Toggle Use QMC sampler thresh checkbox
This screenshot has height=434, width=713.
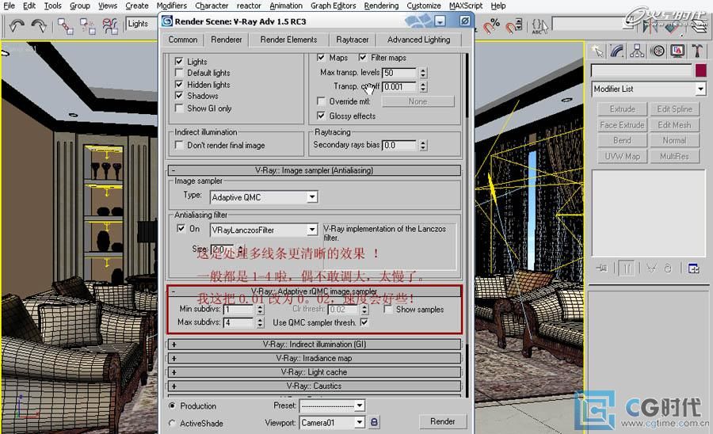364,322
